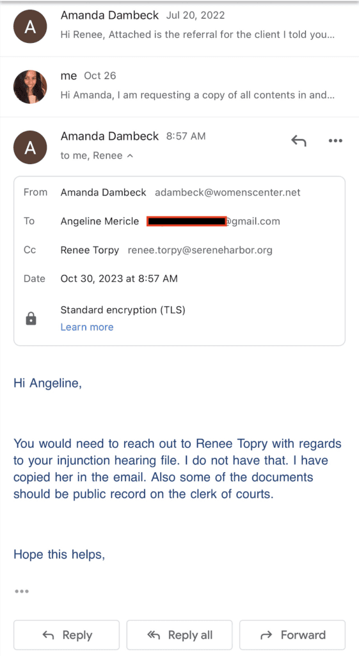Screen dimensions: 359x656
Task: Click the Forward button
Action: point(292,635)
